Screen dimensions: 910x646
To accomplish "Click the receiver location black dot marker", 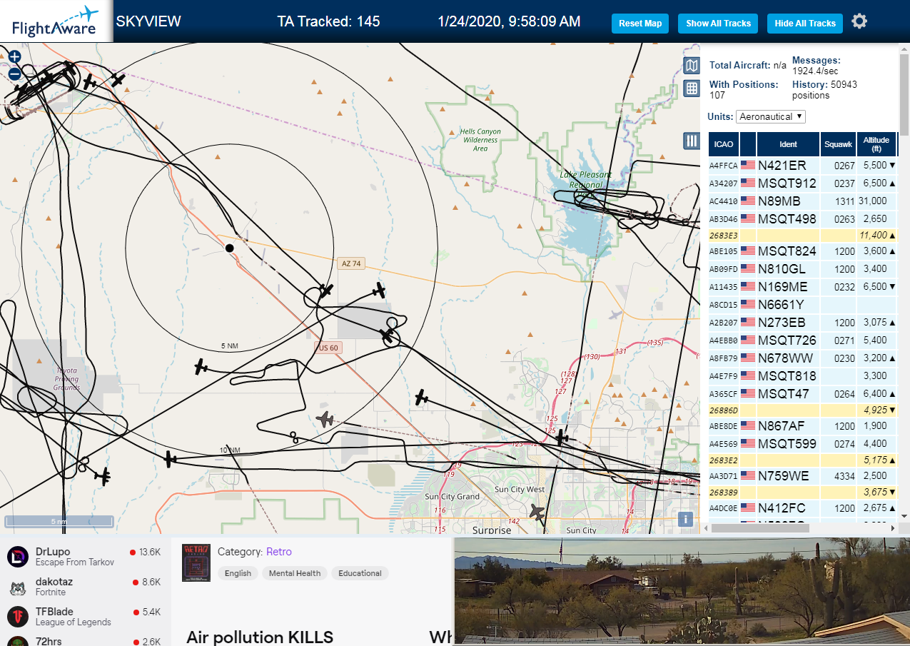I will tap(229, 248).
